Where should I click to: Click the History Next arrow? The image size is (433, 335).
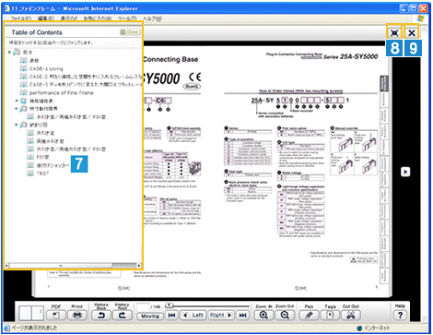click(x=122, y=316)
